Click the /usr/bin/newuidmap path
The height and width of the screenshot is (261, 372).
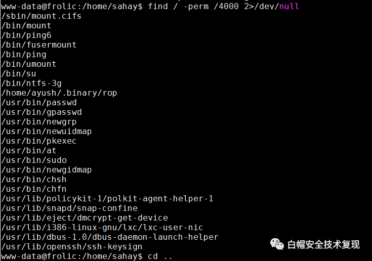click(47, 132)
